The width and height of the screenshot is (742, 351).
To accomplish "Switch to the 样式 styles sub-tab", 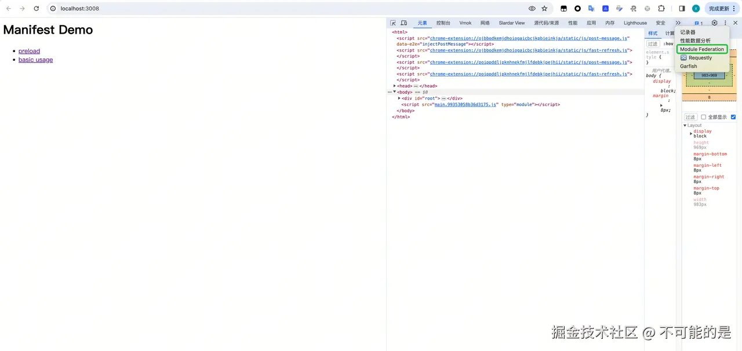I will pos(653,34).
